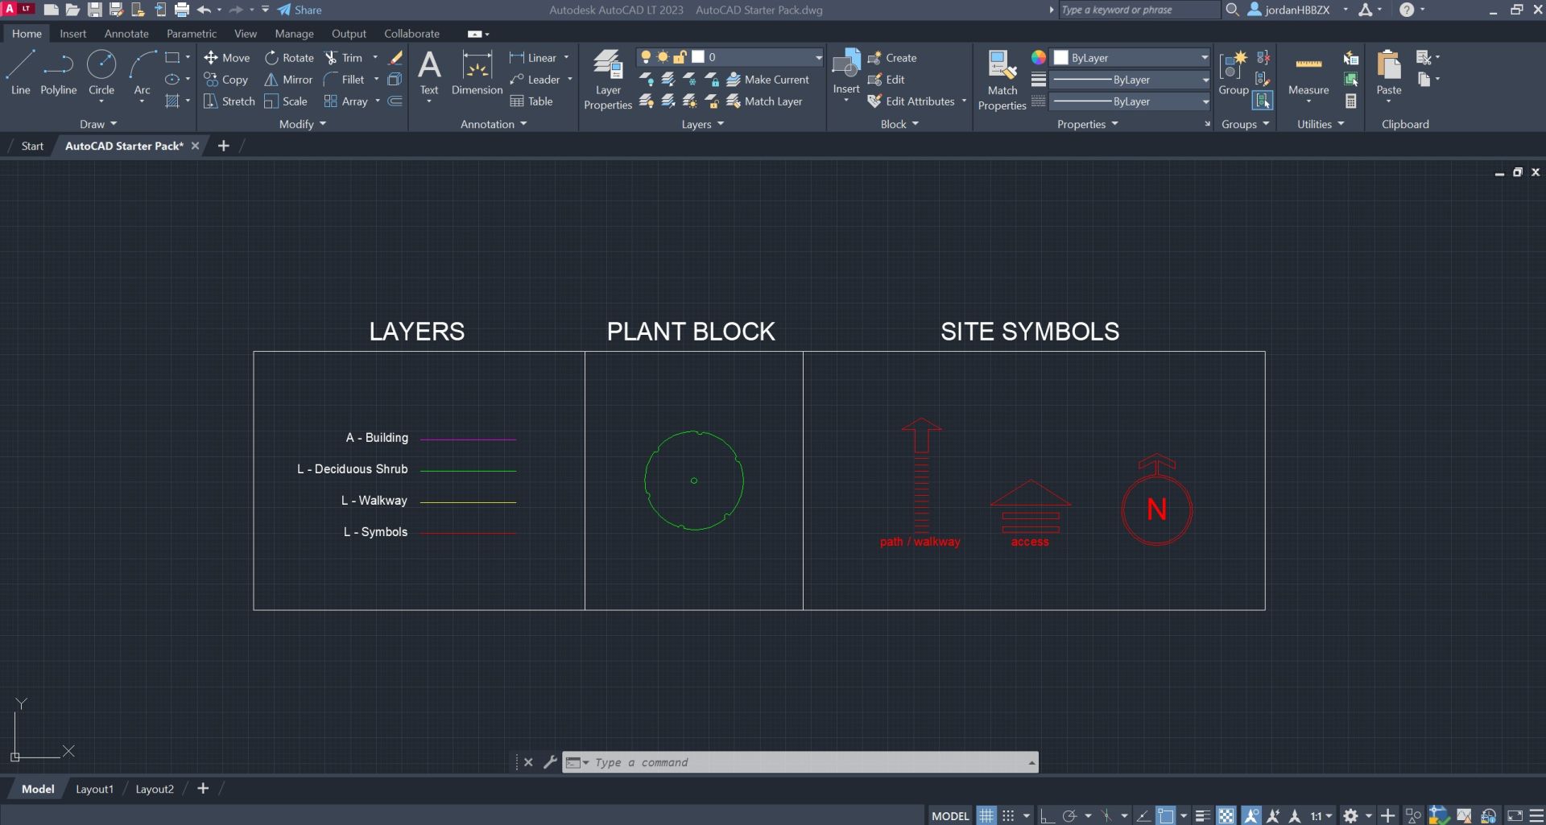1546x825 pixels.
Task: Toggle snap mode in status bar
Action: click(1008, 815)
